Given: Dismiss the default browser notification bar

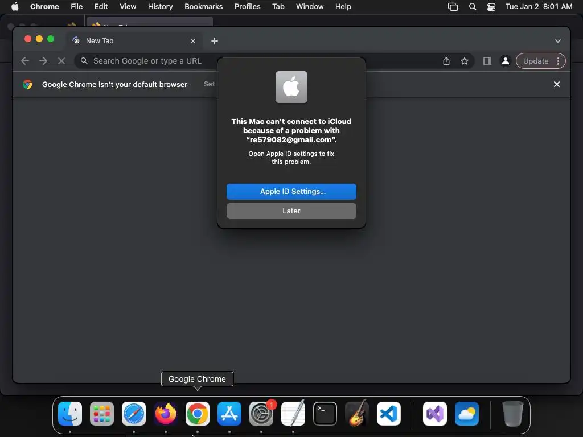Looking at the screenshot, I should click(x=557, y=84).
